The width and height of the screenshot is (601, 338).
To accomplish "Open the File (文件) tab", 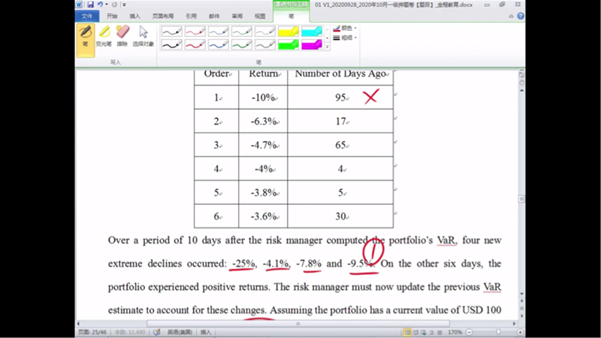I will 88,15.
